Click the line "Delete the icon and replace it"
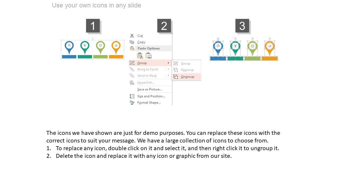Image resolution: width=339 pixels, height=190 pixels. [x=144, y=156]
